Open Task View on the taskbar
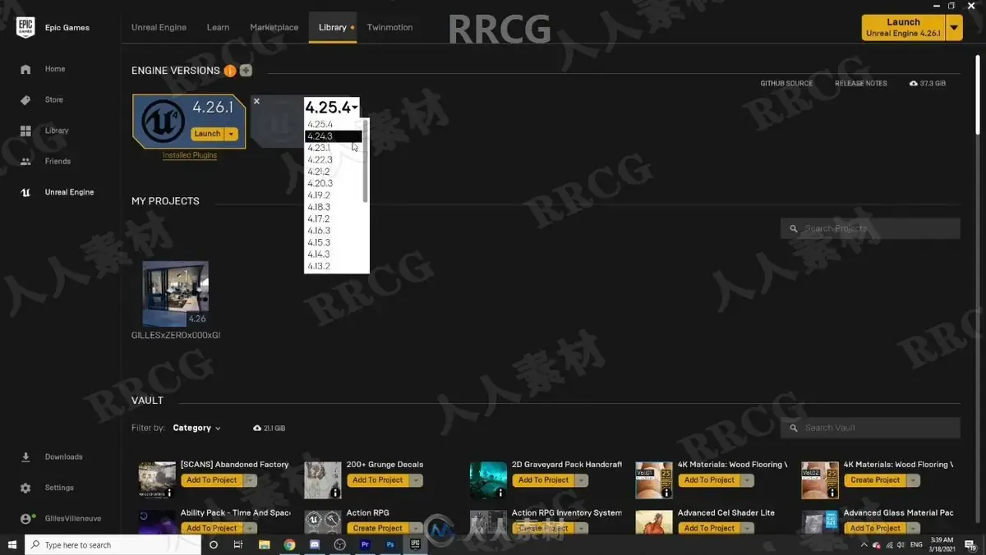 [238, 544]
